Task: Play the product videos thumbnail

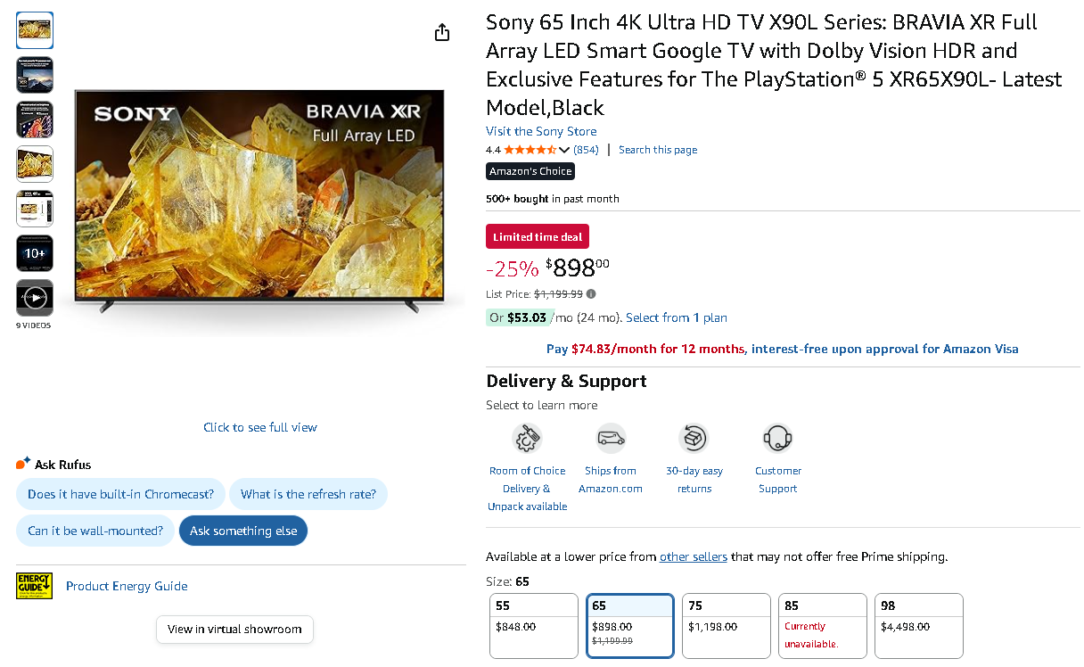Action: tap(35, 298)
